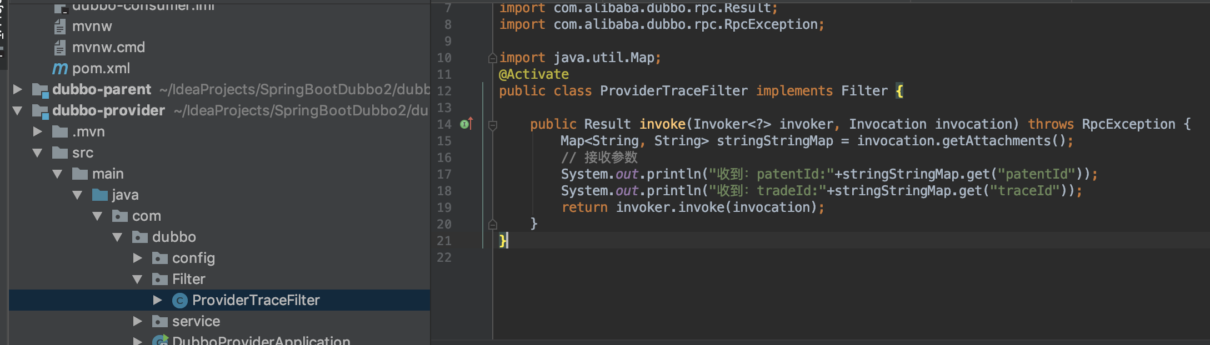Viewport: 1210px width, 345px height.
Task: Click the "patentId" string argument on line 17
Action: pos(1036,174)
